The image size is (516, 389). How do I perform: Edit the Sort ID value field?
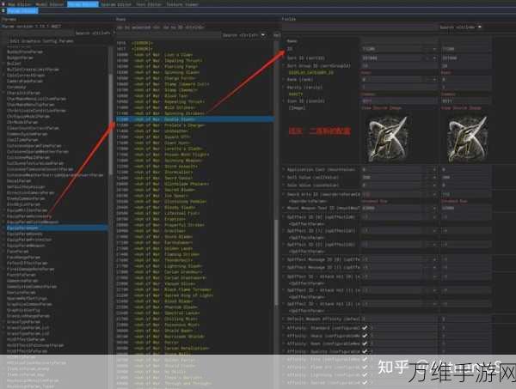(x=391, y=58)
